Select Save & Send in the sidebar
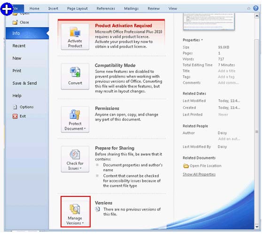Image resolution: width=262 pixels, height=234 pixels. click(24, 83)
